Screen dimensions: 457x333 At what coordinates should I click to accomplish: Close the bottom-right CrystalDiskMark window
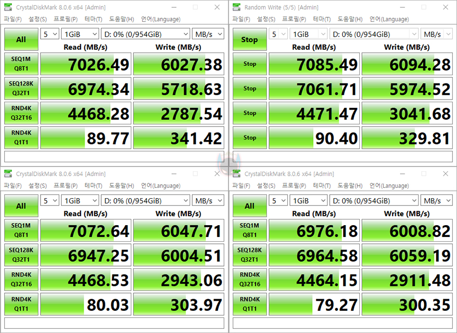pos(446,174)
